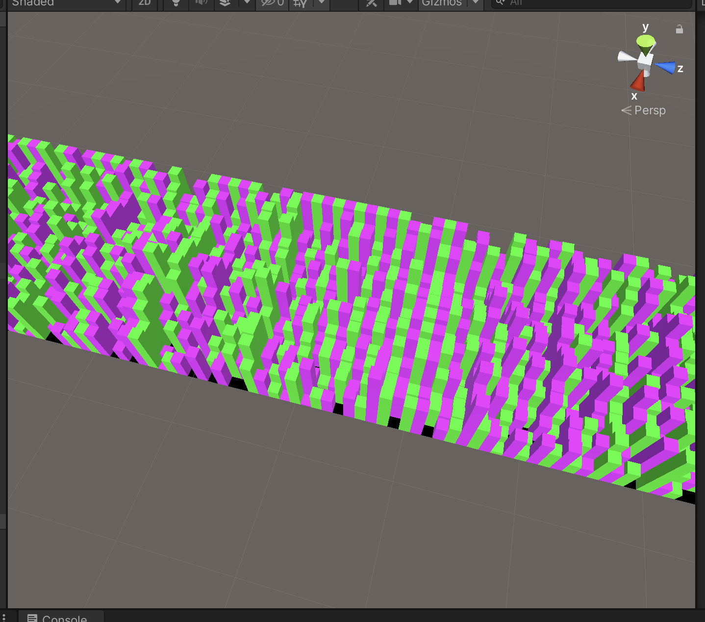Switch to the Console tab
The height and width of the screenshot is (622, 705).
point(61,617)
